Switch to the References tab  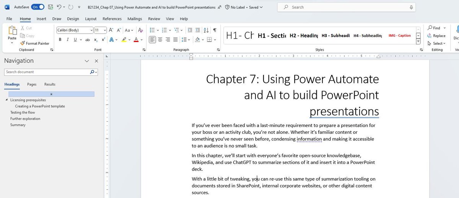click(112, 19)
